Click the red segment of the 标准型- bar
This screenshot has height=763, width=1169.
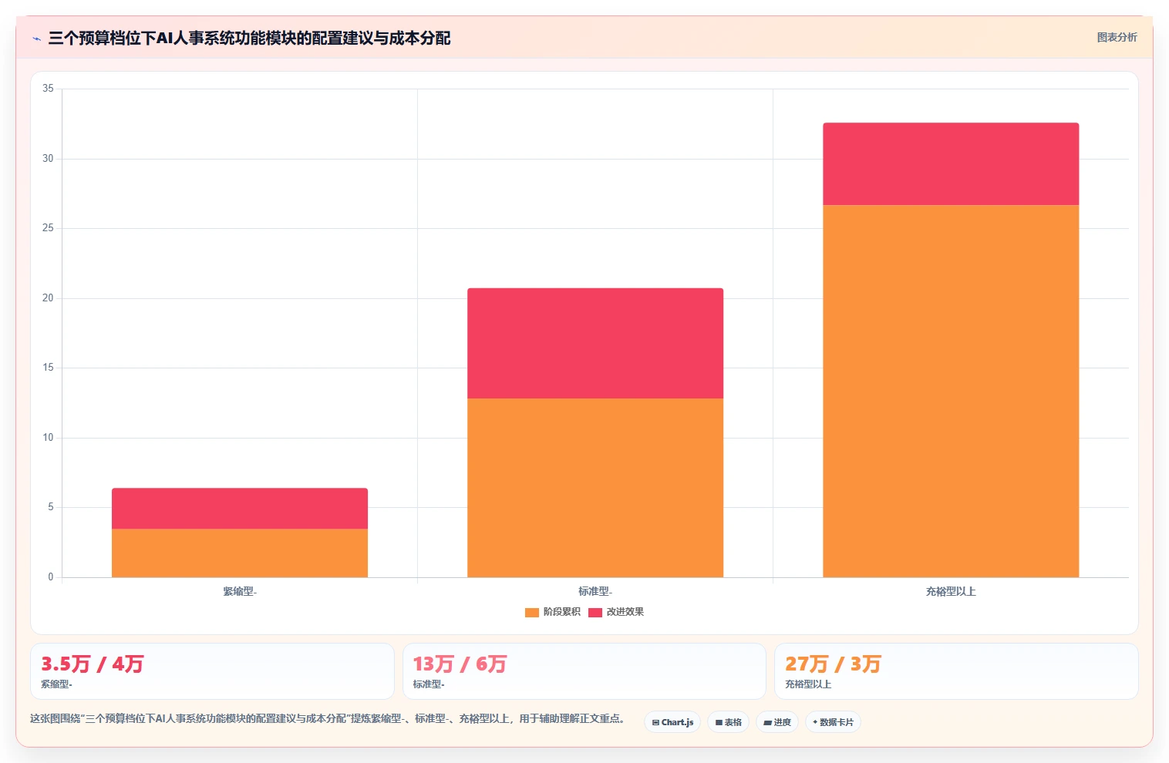(x=595, y=344)
